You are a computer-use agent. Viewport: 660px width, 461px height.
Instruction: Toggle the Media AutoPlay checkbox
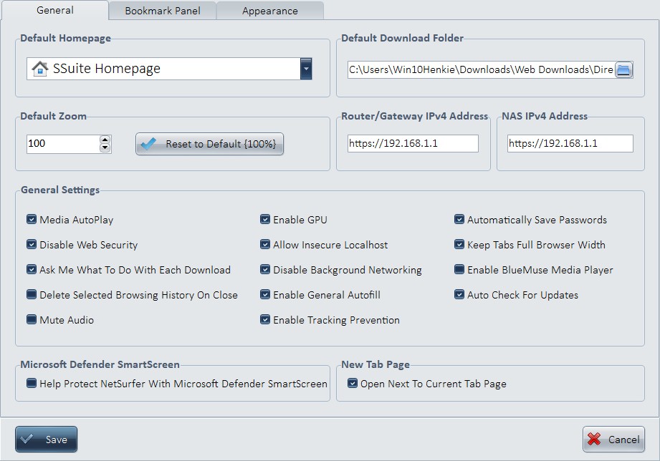[x=32, y=220]
